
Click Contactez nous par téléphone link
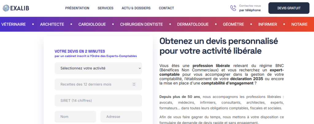(x=250, y=8)
